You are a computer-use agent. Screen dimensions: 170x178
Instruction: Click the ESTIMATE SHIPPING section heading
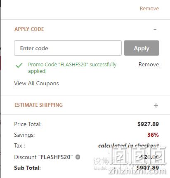tap(39, 105)
